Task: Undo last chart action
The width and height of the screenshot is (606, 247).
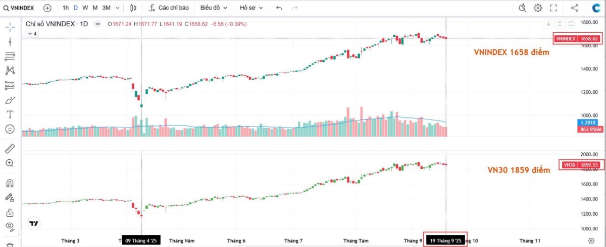Action: pyautogui.click(x=279, y=8)
